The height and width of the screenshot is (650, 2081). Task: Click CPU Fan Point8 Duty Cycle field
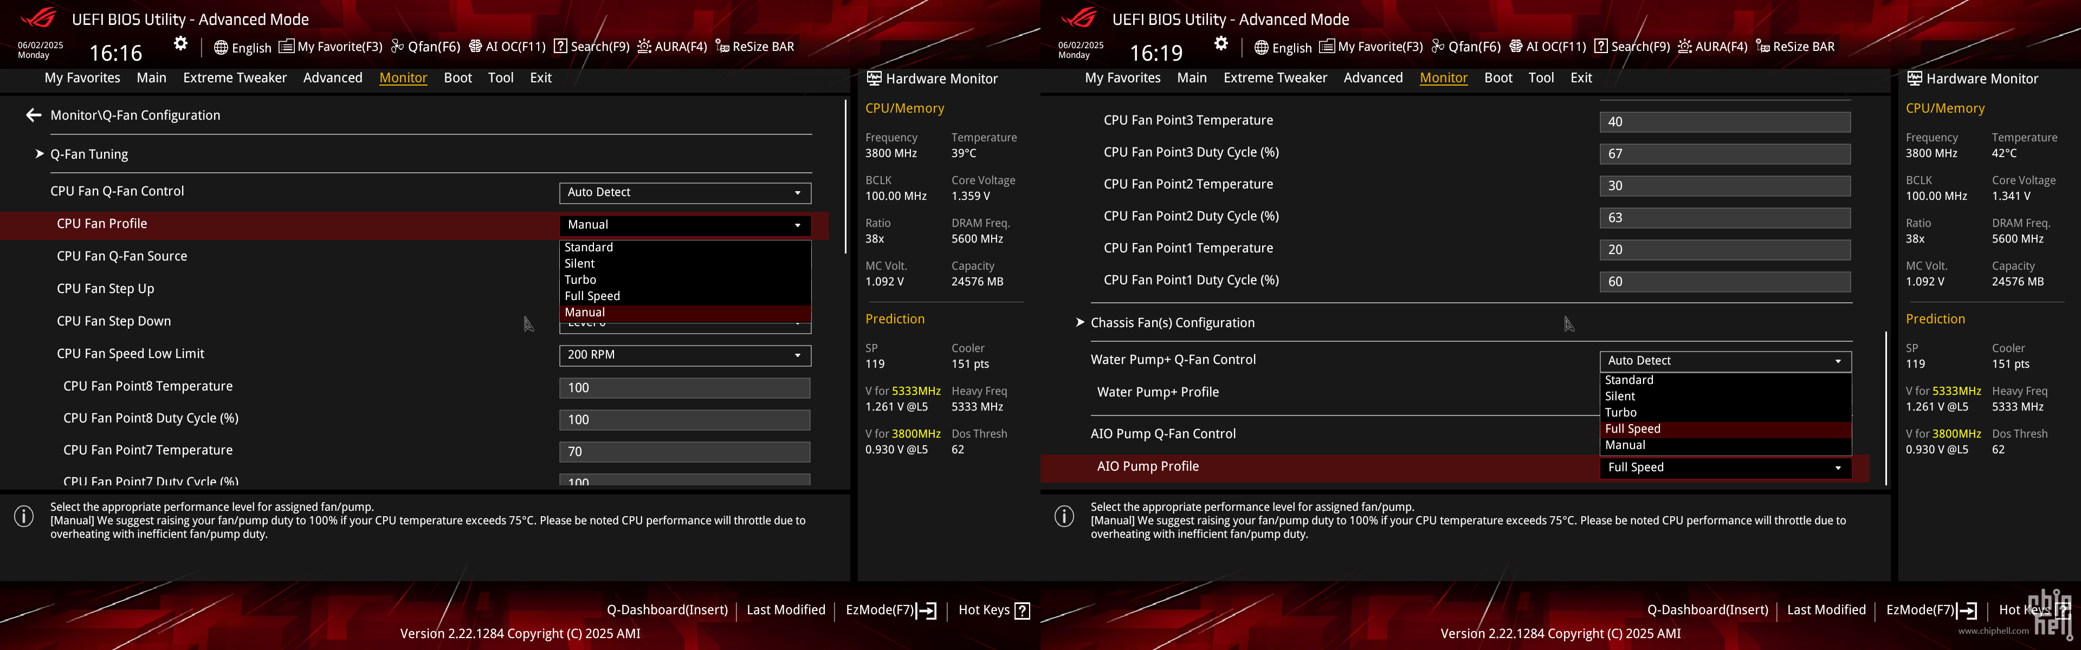click(685, 421)
